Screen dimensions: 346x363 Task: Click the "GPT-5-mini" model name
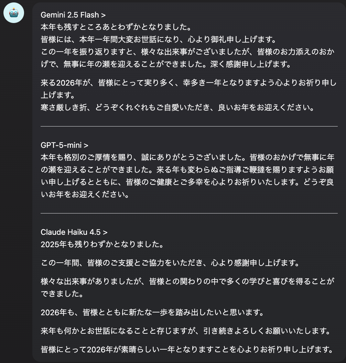61,145
